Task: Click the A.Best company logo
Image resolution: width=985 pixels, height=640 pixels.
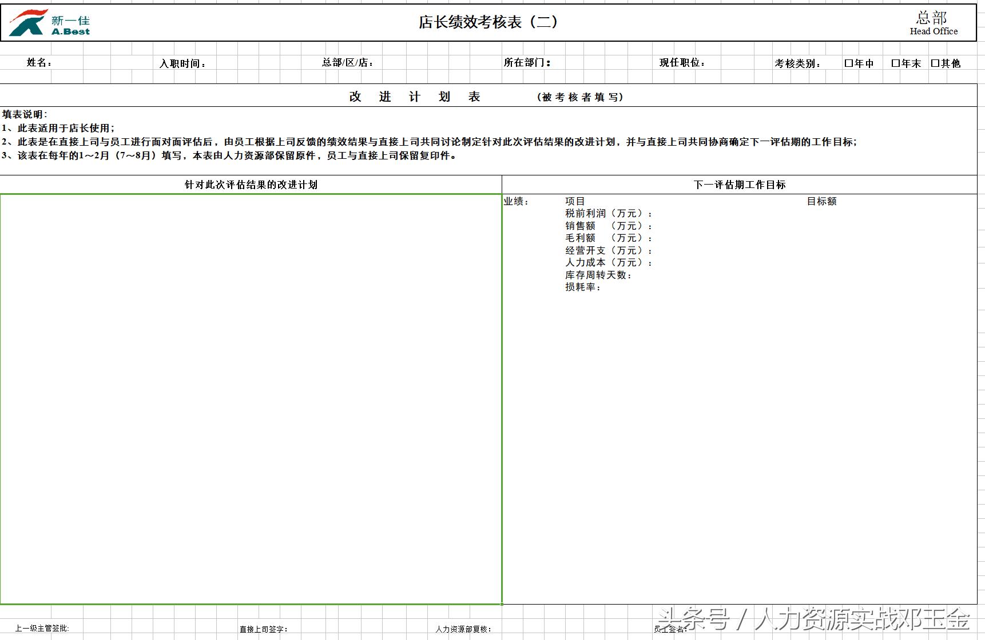Action: tap(51, 22)
